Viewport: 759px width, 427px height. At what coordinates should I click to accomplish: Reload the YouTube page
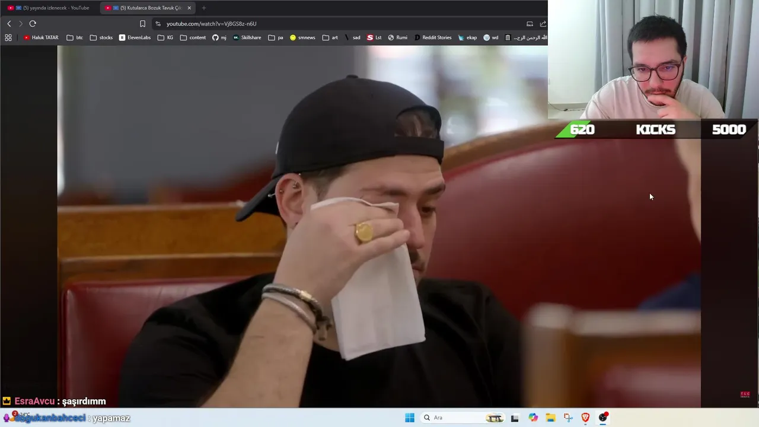pyautogui.click(x=33, y=24)
